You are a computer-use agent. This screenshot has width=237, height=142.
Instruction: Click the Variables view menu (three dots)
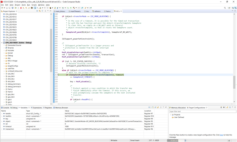[161, 107]
